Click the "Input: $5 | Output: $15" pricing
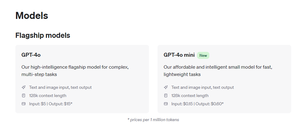The image size is (297, 126). (51, 104)
